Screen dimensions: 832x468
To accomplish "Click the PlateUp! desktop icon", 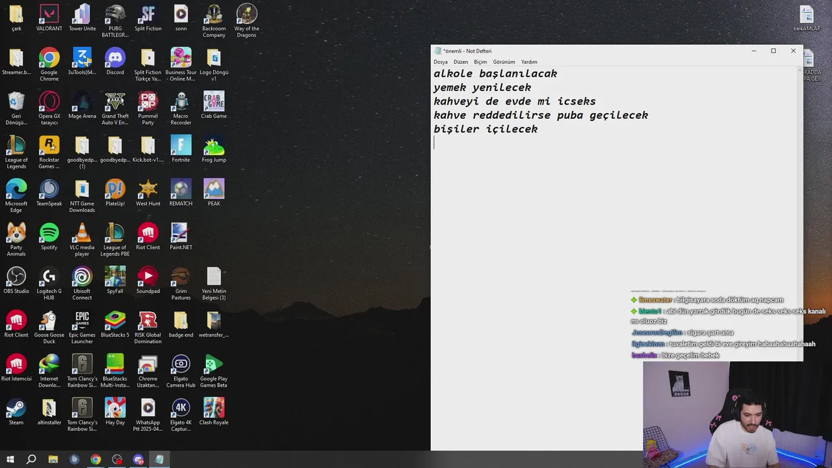I will tap(115, 193).
